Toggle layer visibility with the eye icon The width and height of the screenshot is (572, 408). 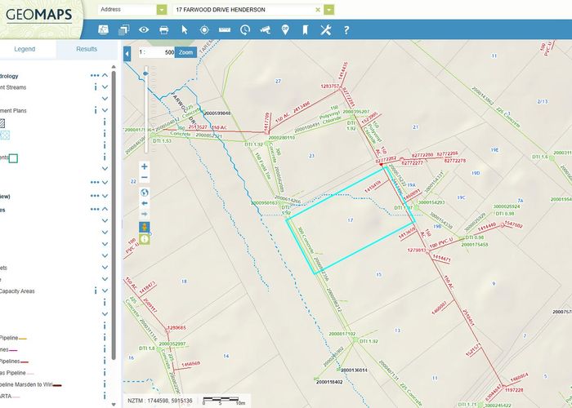click(x=144, y=30)
